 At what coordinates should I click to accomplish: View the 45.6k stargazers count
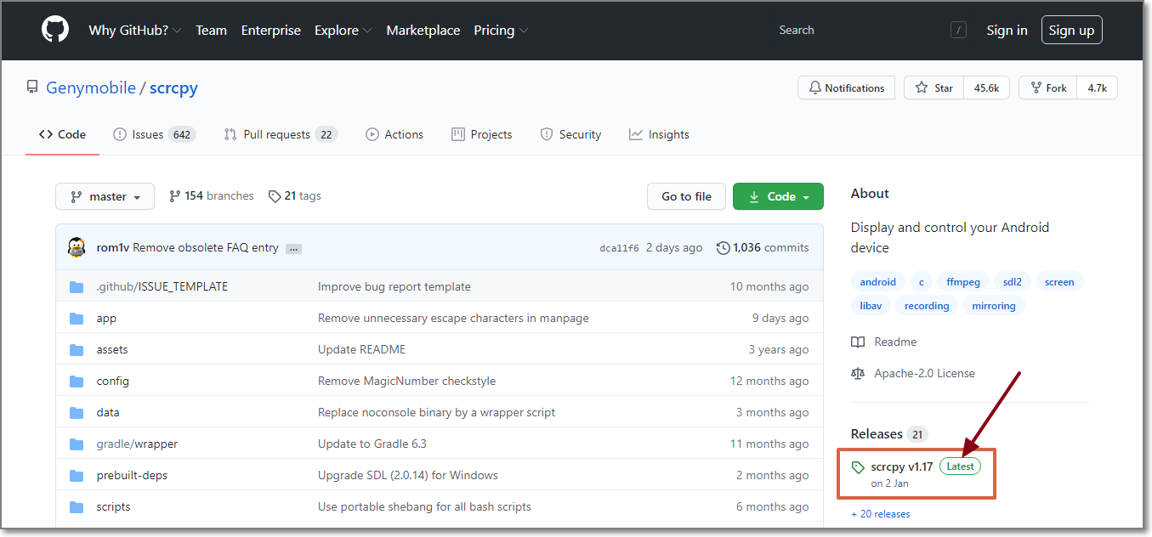click(986, 88)
